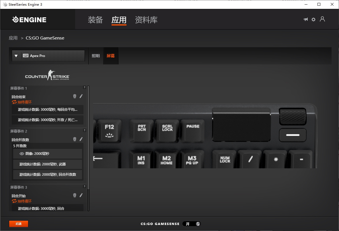Switch to the 资料库 tab
The height and width of the screenshot is (231, 339).
[146, 20]
